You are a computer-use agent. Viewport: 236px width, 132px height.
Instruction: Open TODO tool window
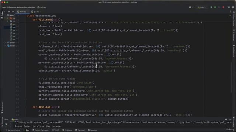click(56, 130)
